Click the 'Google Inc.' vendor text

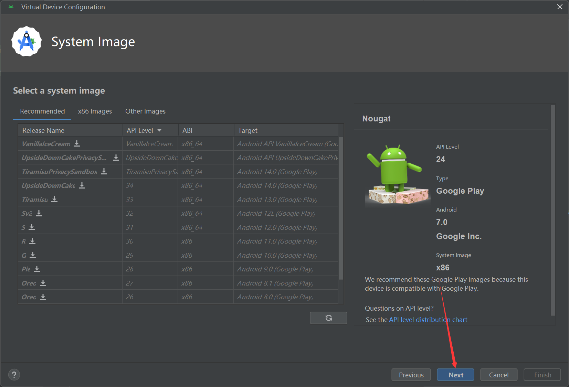pos(459,236)
